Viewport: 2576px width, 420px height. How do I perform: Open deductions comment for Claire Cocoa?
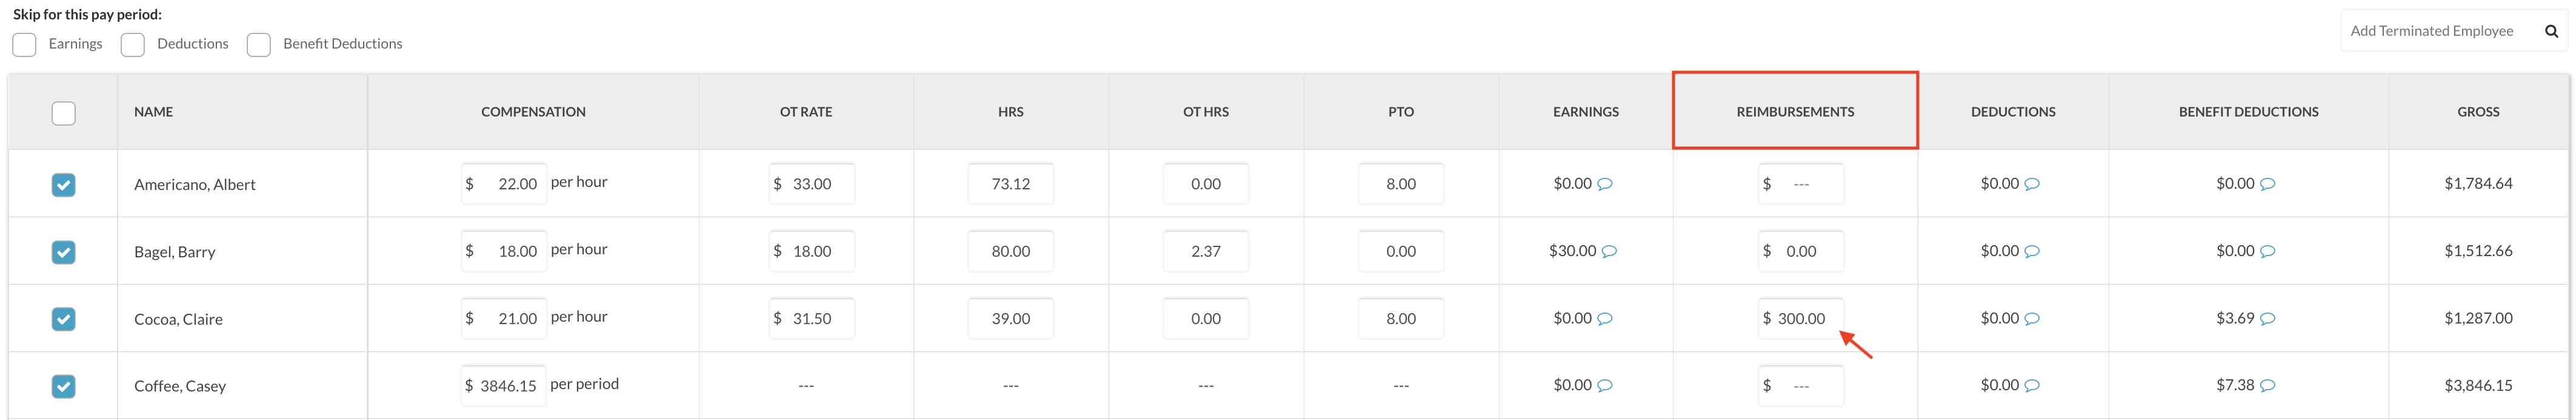pyautogui.click(x=2032, y=319)
